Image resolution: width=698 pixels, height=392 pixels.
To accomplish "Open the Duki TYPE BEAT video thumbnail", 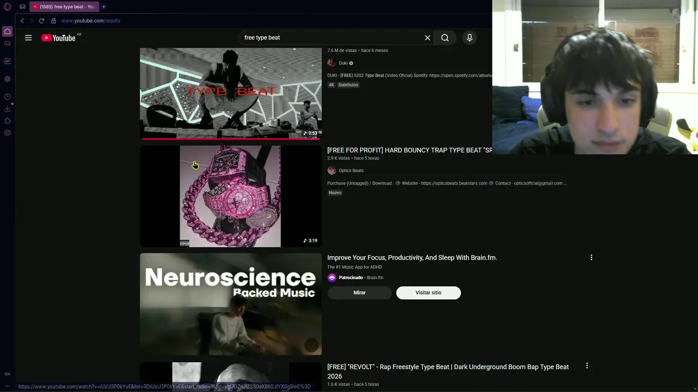I will coord(231,93).
